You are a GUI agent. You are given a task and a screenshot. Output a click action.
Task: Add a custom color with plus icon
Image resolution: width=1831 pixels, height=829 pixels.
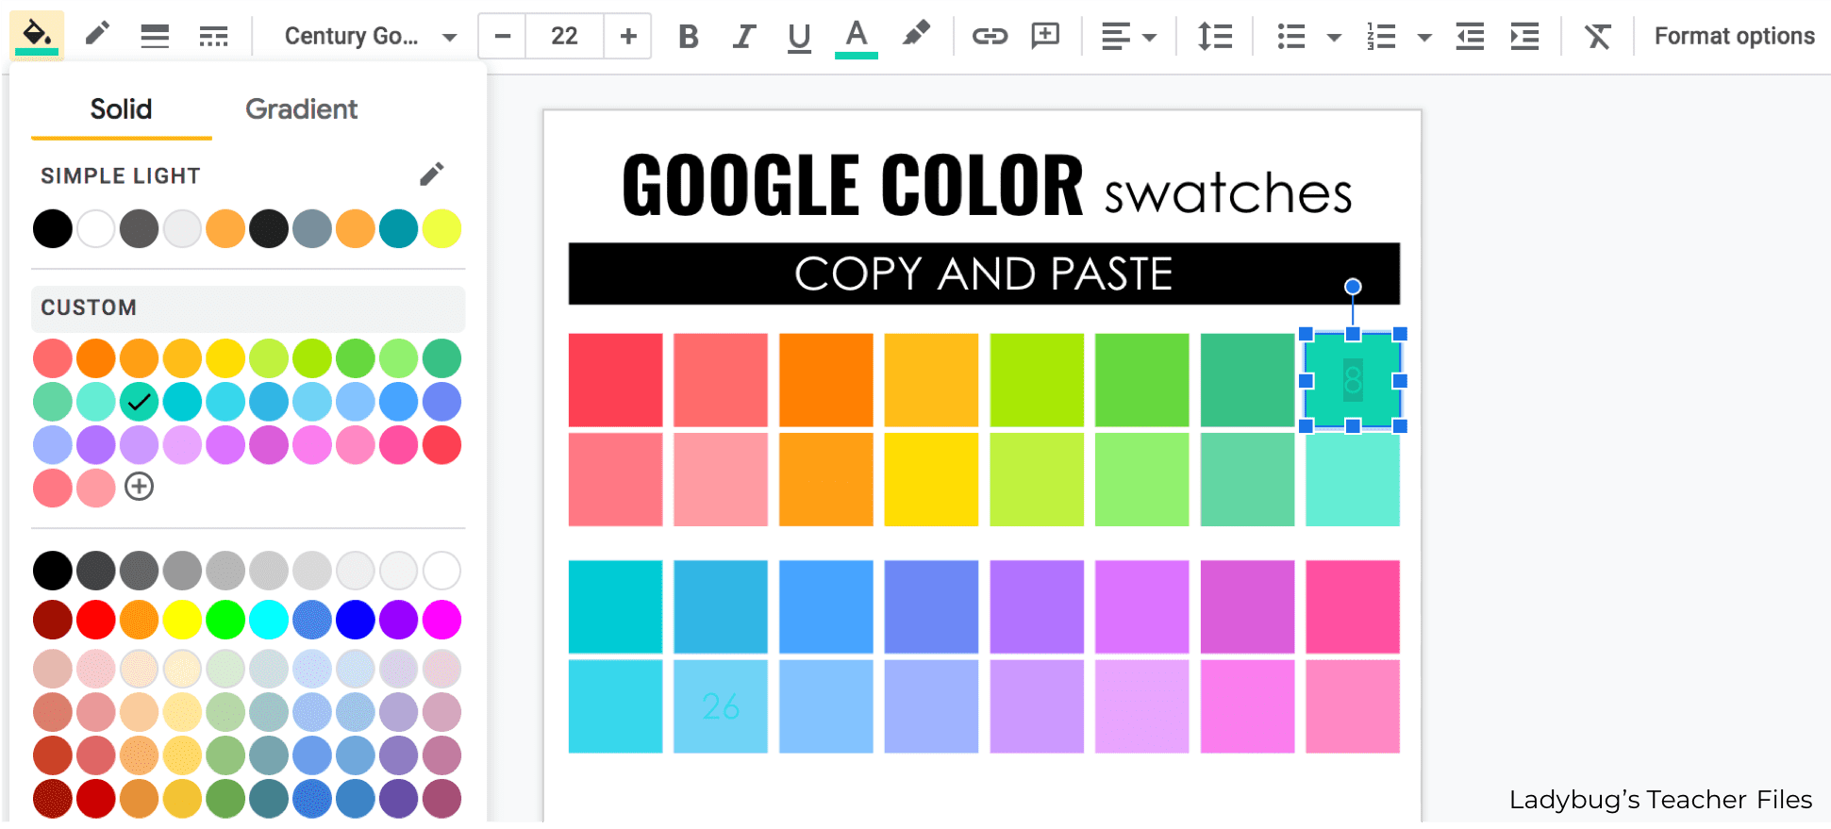pos(140,487)
